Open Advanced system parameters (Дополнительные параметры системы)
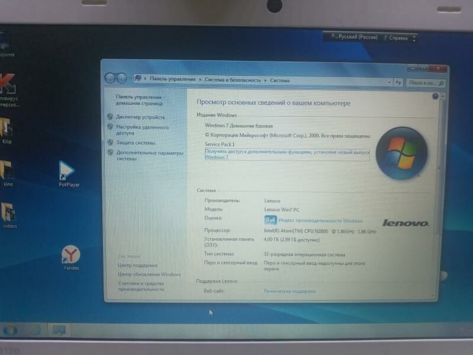 point(150,155)
